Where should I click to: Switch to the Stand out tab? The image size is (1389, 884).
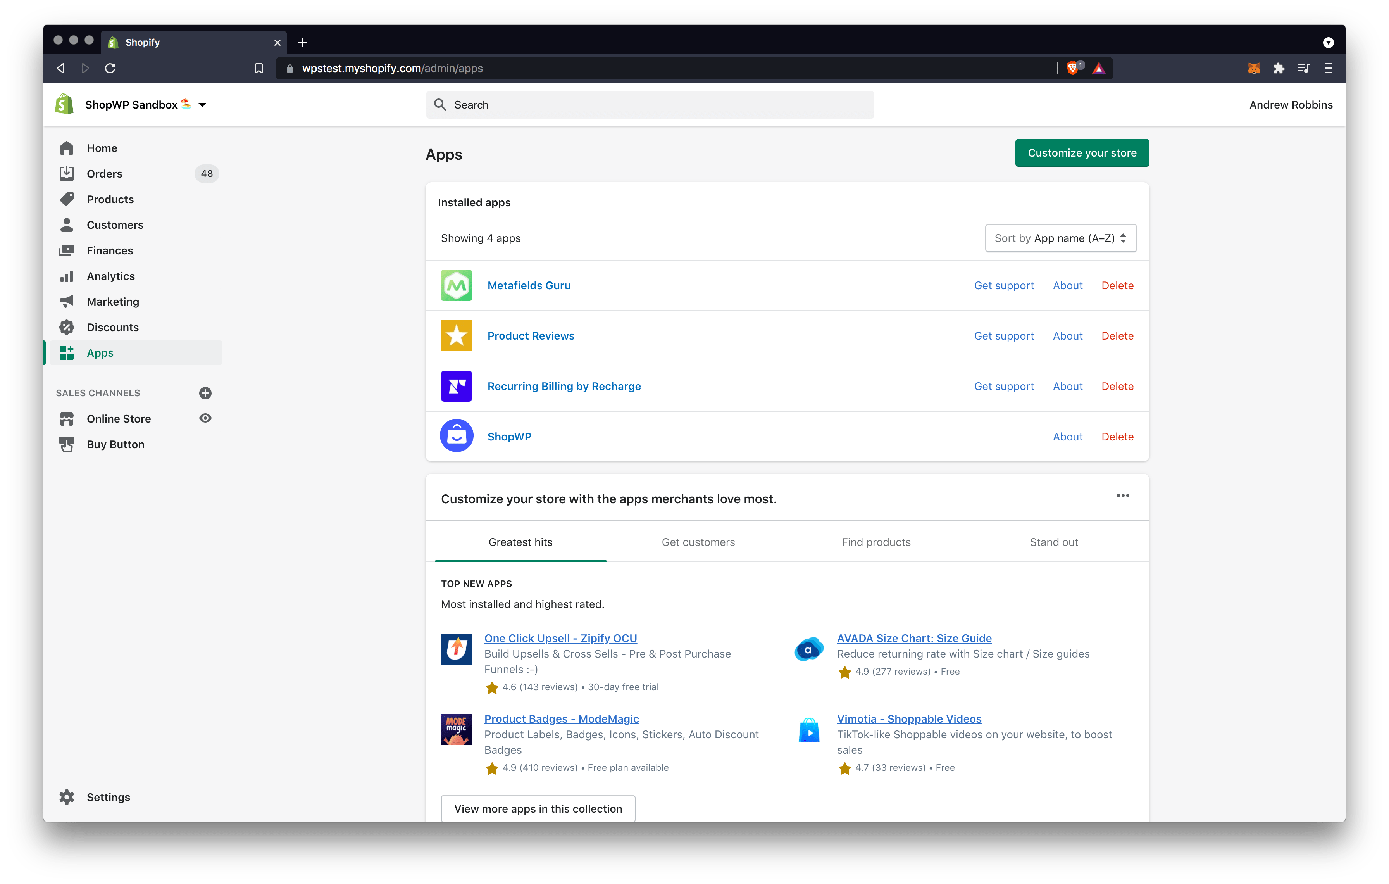click(x=1053, y=542)
